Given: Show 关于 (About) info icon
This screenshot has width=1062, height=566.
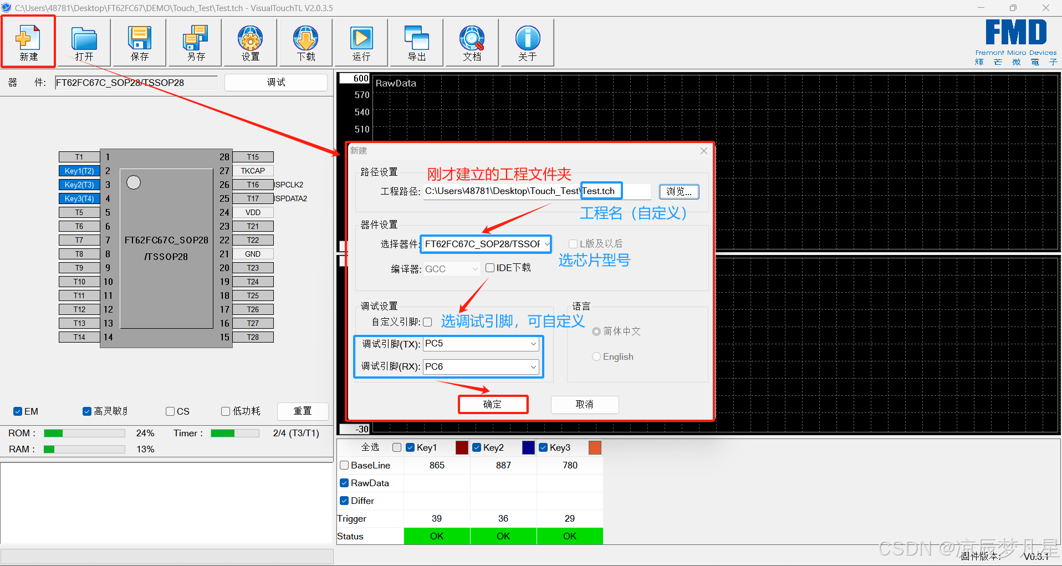Looking at the screenshot, I should 528,42.
